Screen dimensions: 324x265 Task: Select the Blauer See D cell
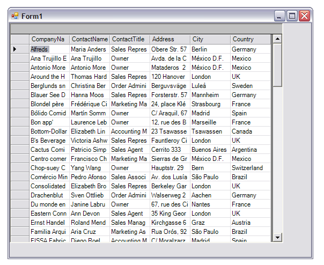[49, 94]
